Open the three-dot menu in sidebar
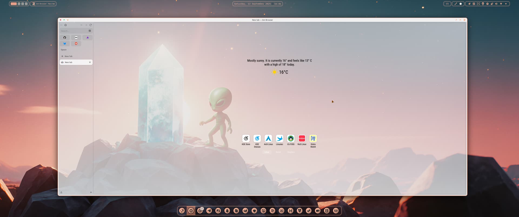The height and width of the screenshot is (217, 519). click(61, 25)
